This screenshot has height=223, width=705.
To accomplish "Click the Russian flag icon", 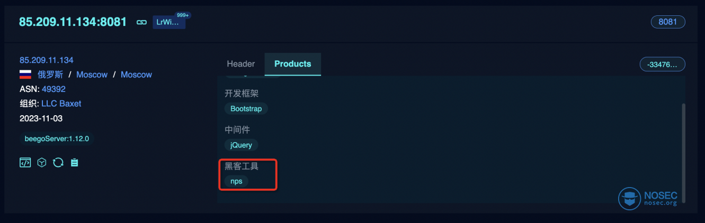I will coord(25,75).
